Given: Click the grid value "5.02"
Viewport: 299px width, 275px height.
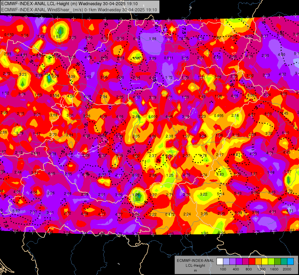Looking at the screenshot, I should click(136, 156).
